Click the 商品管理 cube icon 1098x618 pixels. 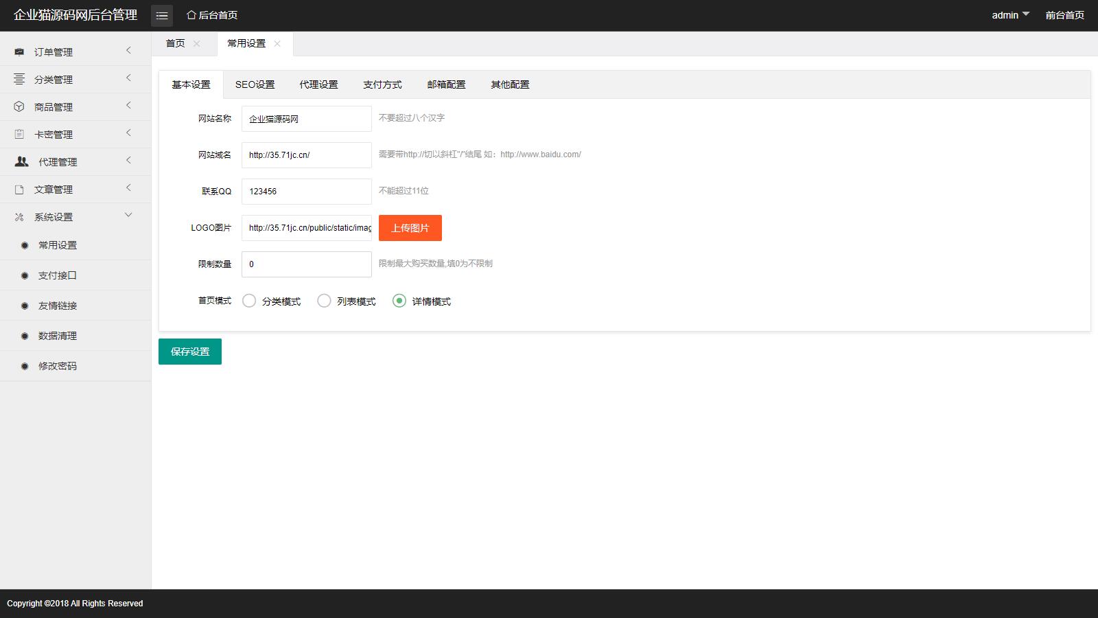(x=19, y=107)
